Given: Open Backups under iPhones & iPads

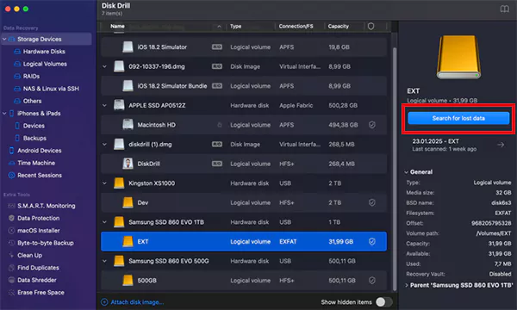Looking at the screenshot, I should pos(34,138).
